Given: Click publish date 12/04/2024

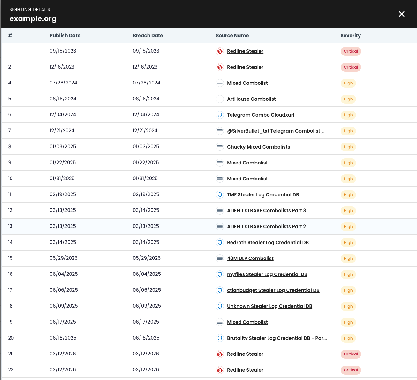Looking at the screenshot, I should pyautogui.click(x=63, y=115).
